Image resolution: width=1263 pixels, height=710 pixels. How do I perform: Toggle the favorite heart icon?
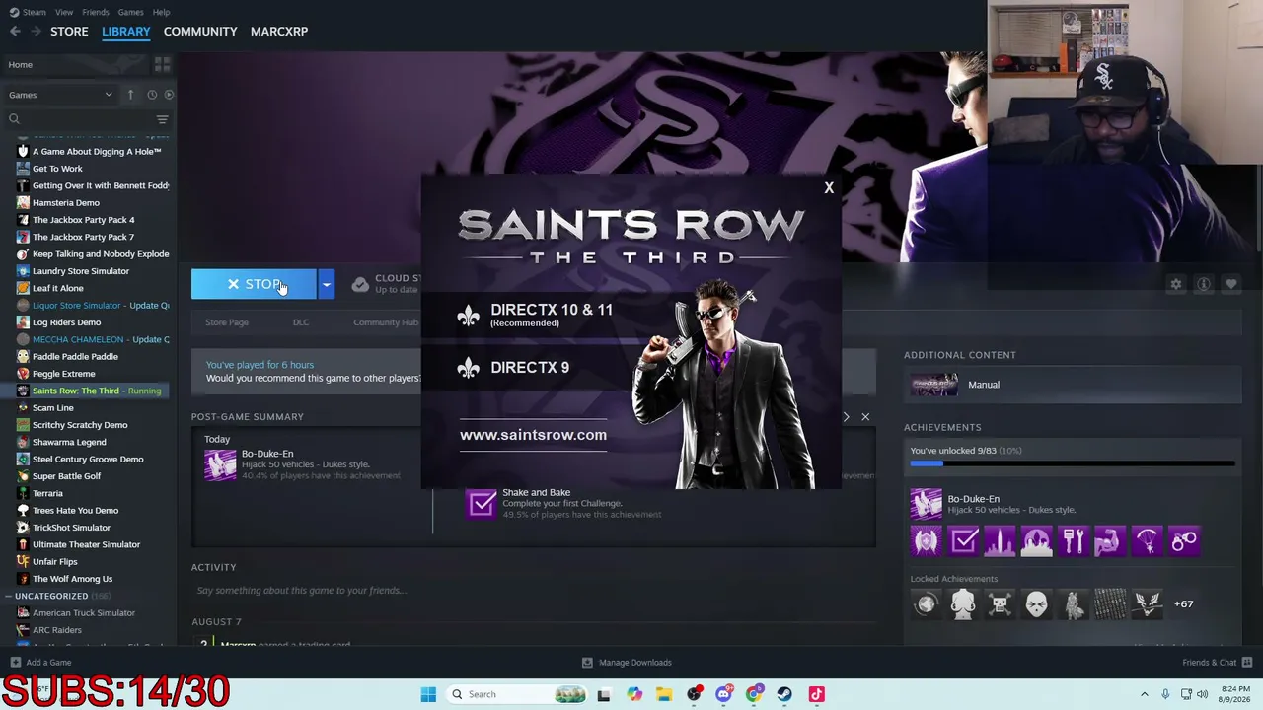tap(1231, 284)
